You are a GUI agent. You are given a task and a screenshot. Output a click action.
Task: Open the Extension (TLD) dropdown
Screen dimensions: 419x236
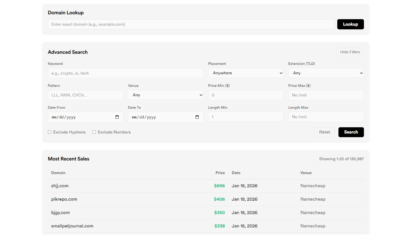pos(326,73)
